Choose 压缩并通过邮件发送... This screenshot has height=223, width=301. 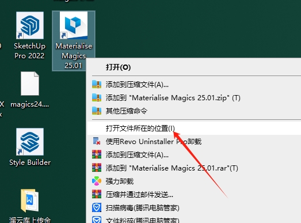point(194,195)
